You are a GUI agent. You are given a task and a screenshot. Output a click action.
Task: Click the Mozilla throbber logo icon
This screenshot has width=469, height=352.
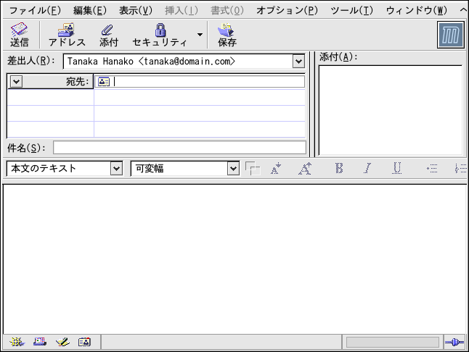(x=450, y=35)
